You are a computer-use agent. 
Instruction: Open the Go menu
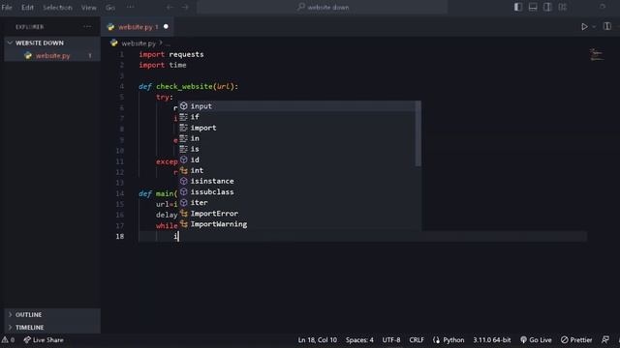(x=109, y=7)
